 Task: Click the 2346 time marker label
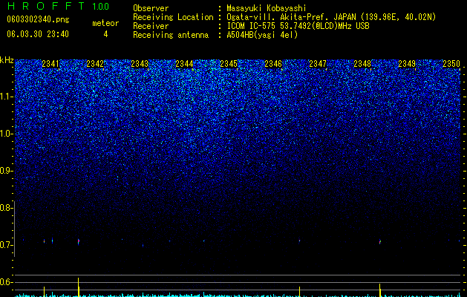pos(273,64)
